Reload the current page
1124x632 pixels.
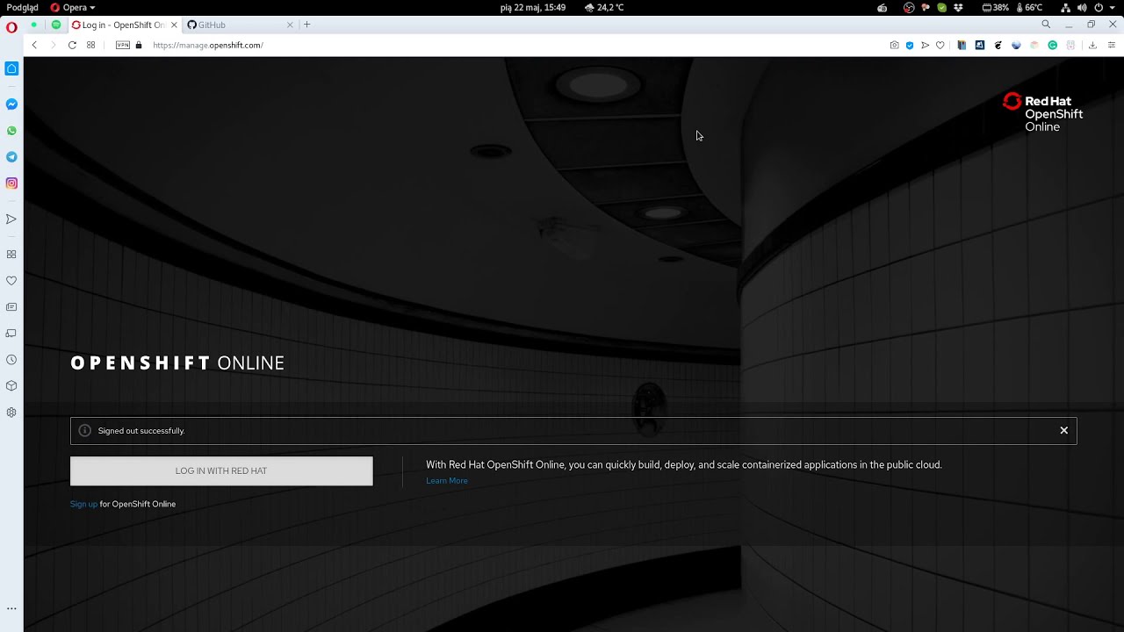coord(72,45)
